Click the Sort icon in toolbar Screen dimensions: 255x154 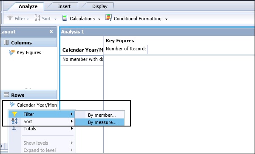coord(37,18)
